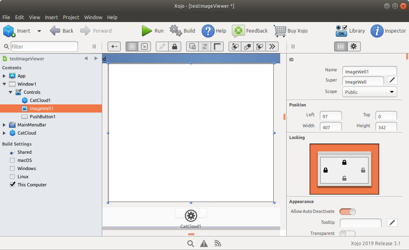Toggle the Transparent switch
Image resolution: width=409 pixels, height=250 pixels.
coord(347,233)
